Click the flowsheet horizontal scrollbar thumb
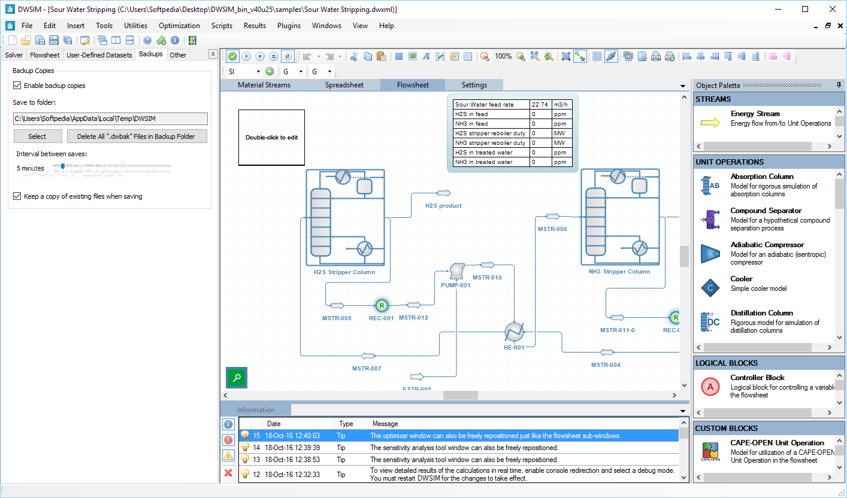 (x=461, y=396)
